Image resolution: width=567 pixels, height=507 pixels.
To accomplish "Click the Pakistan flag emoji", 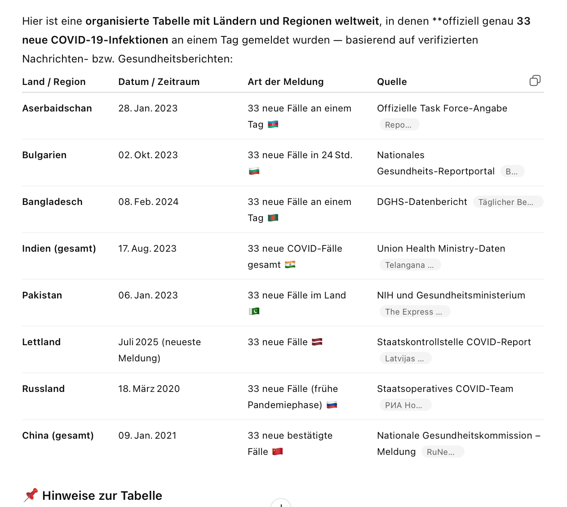I will (254, 311).
